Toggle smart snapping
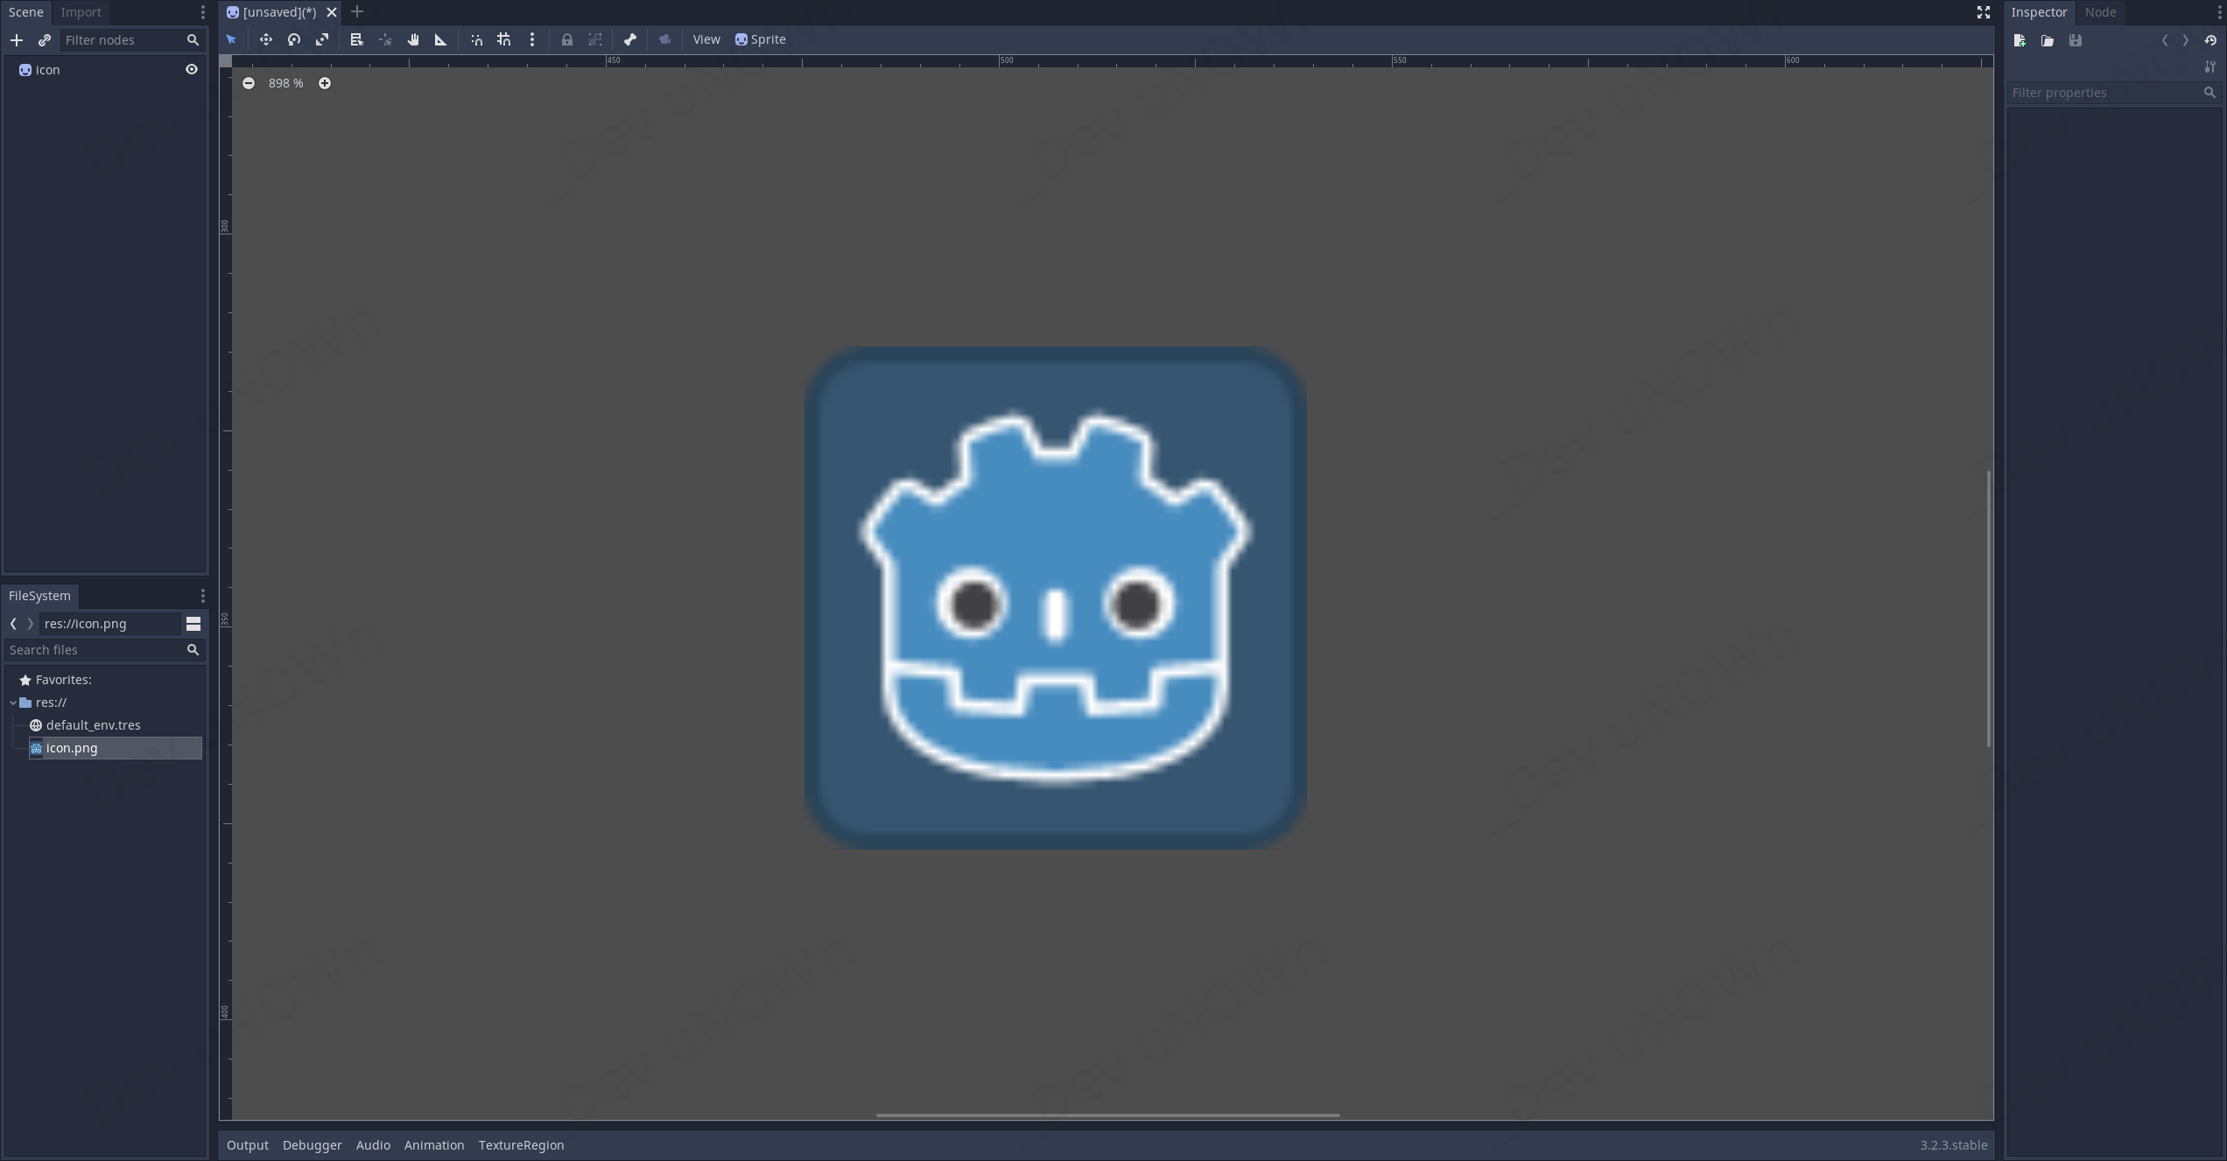The height and width of the screenshot is (1161, 2227). [476, 39]
